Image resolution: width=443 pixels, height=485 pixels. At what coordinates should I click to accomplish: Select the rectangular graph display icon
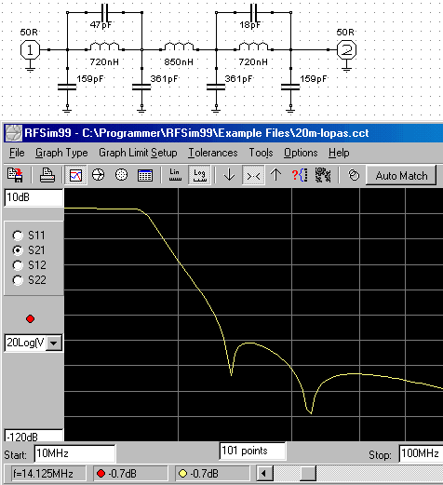tap(75, 175)
